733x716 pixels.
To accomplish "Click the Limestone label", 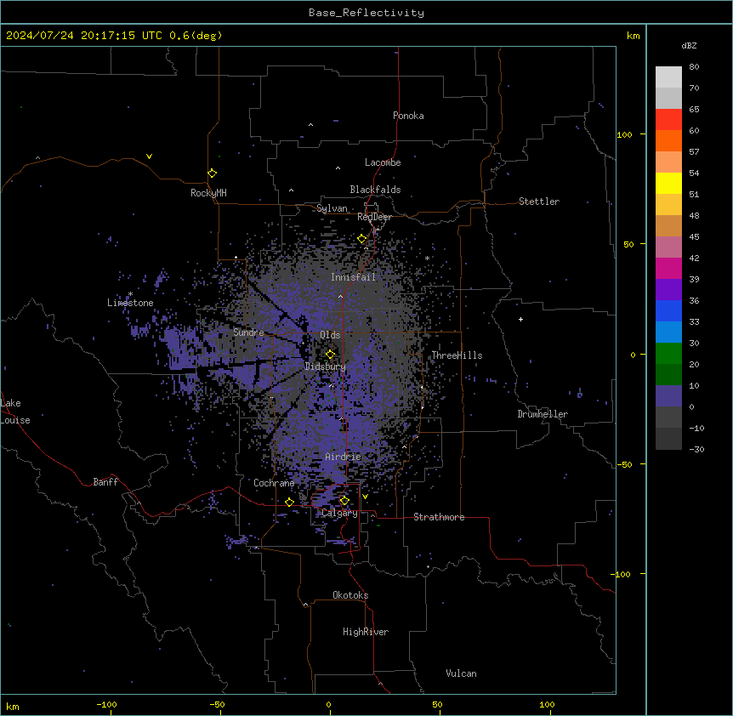I will coord(130,303).
